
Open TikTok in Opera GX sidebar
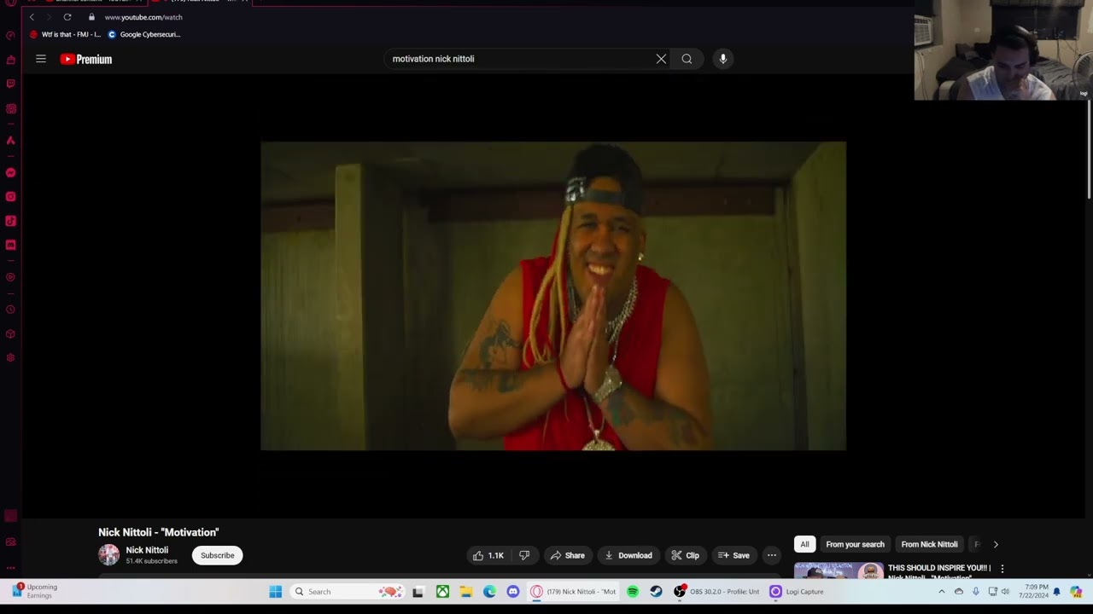tap(10, 221)
